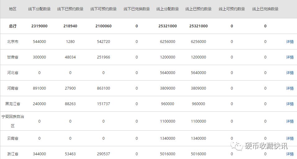Click 甘肃省 value 251966
This screenshot has height=159, width=297.
coord(103,57)
